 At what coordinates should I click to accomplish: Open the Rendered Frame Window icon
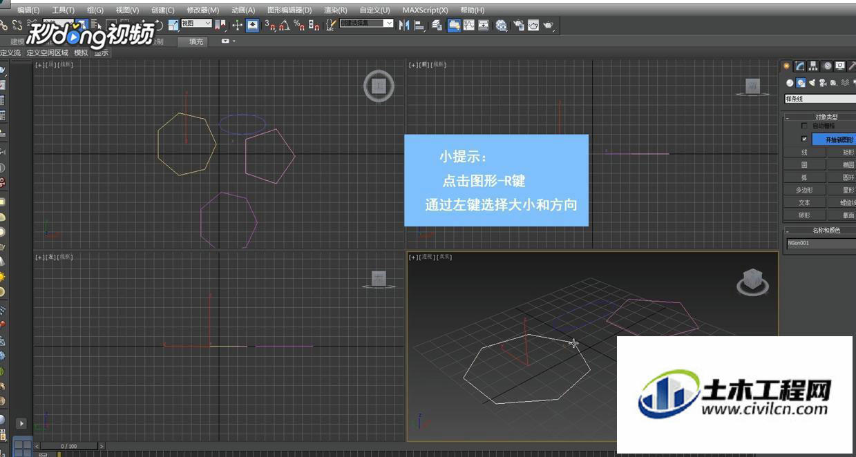pyautogui.click(x=533, y=26)
